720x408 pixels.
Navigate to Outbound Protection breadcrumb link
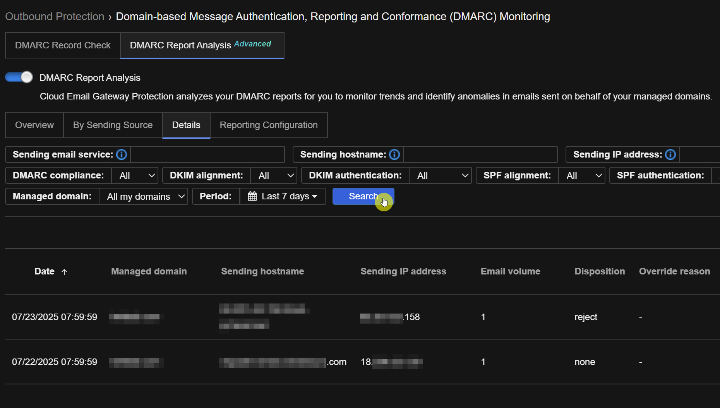pyautogui.click(x=55, y=17)
